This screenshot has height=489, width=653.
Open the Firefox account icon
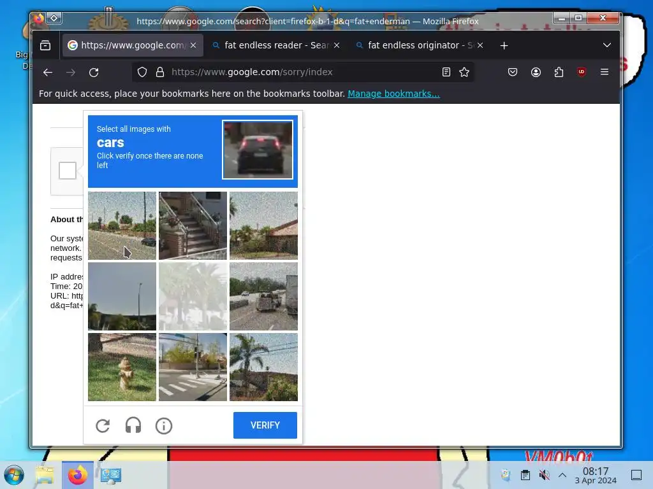[536, 73]
